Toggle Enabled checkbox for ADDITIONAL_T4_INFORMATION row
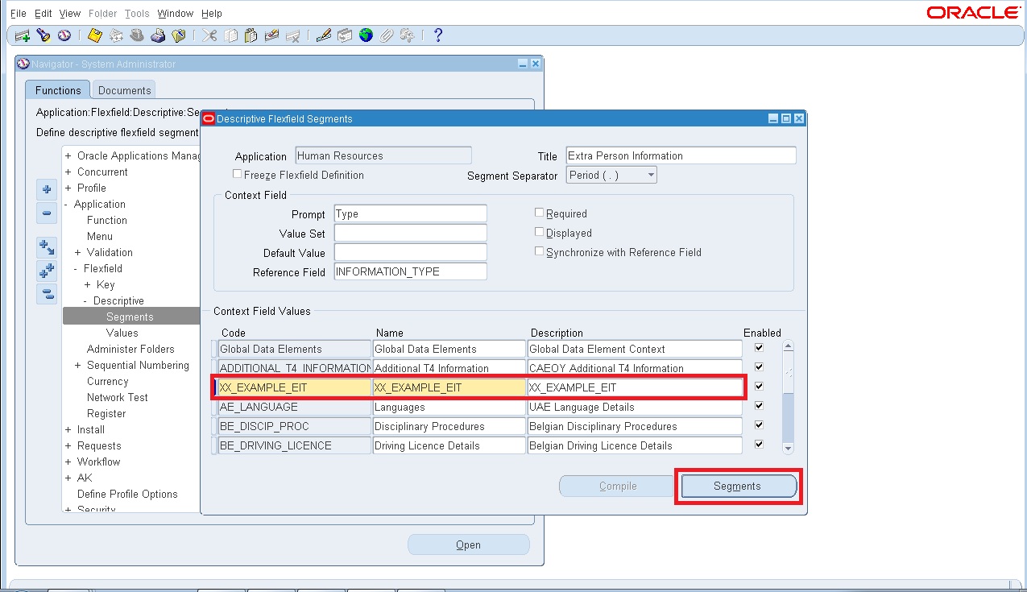 pyautogui.click(x=758, y=367)
